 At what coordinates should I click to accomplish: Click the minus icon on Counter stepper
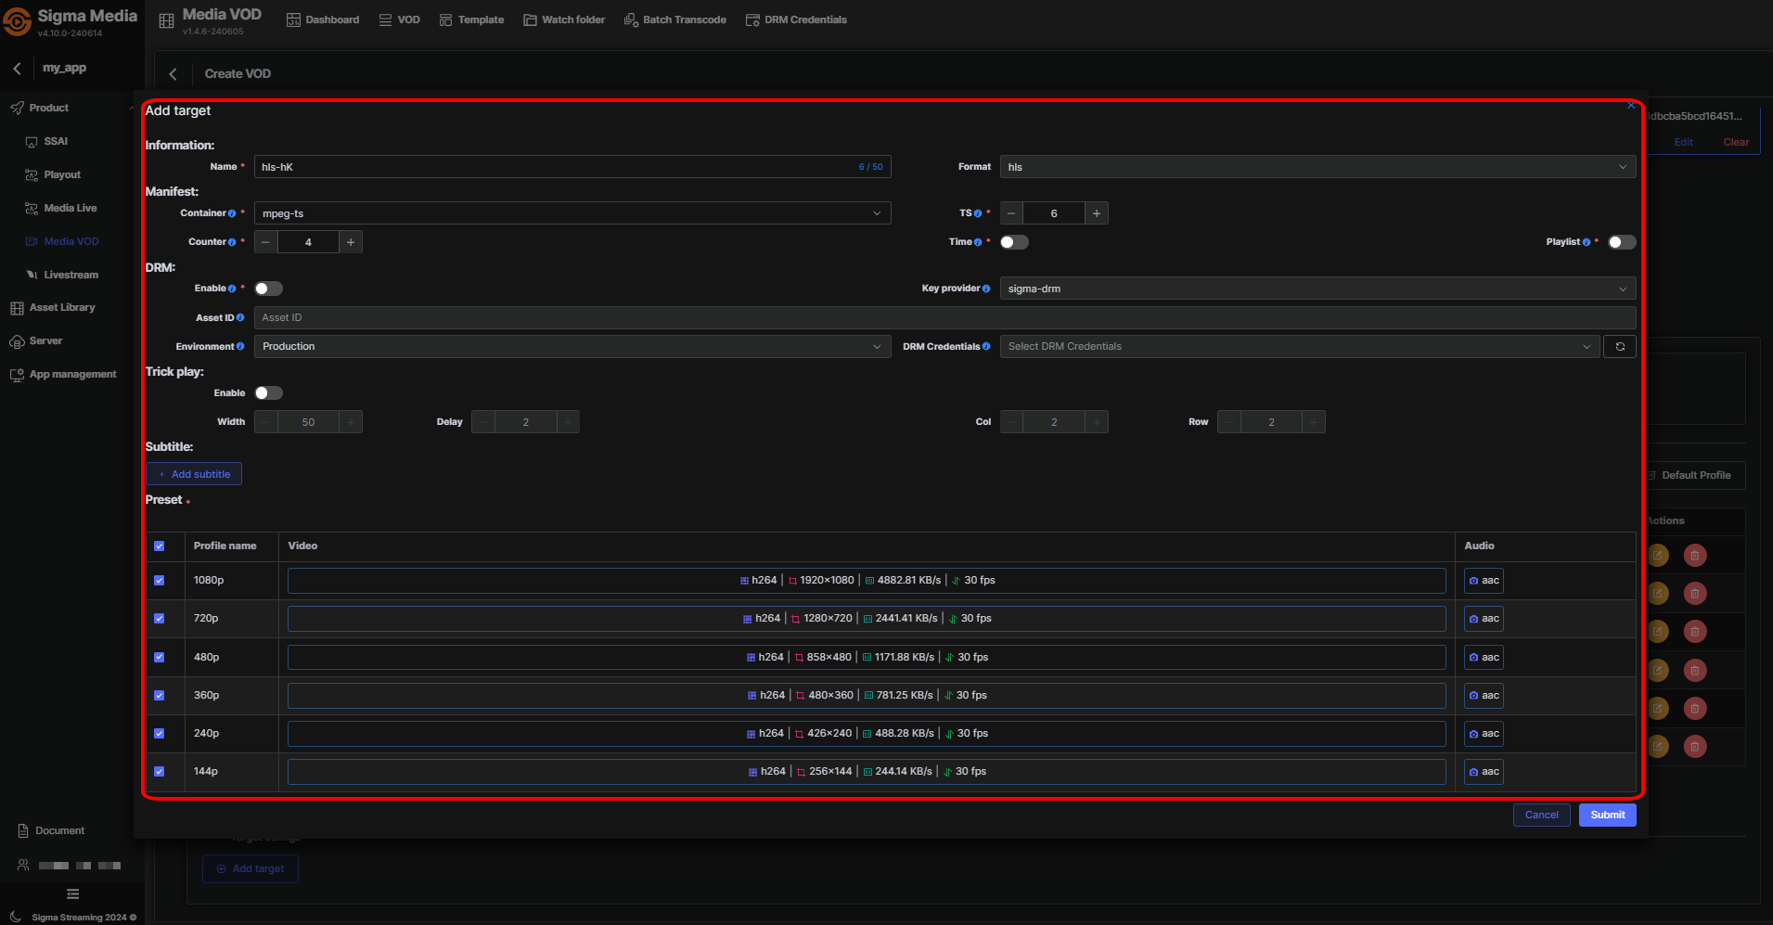pos(266,242)
